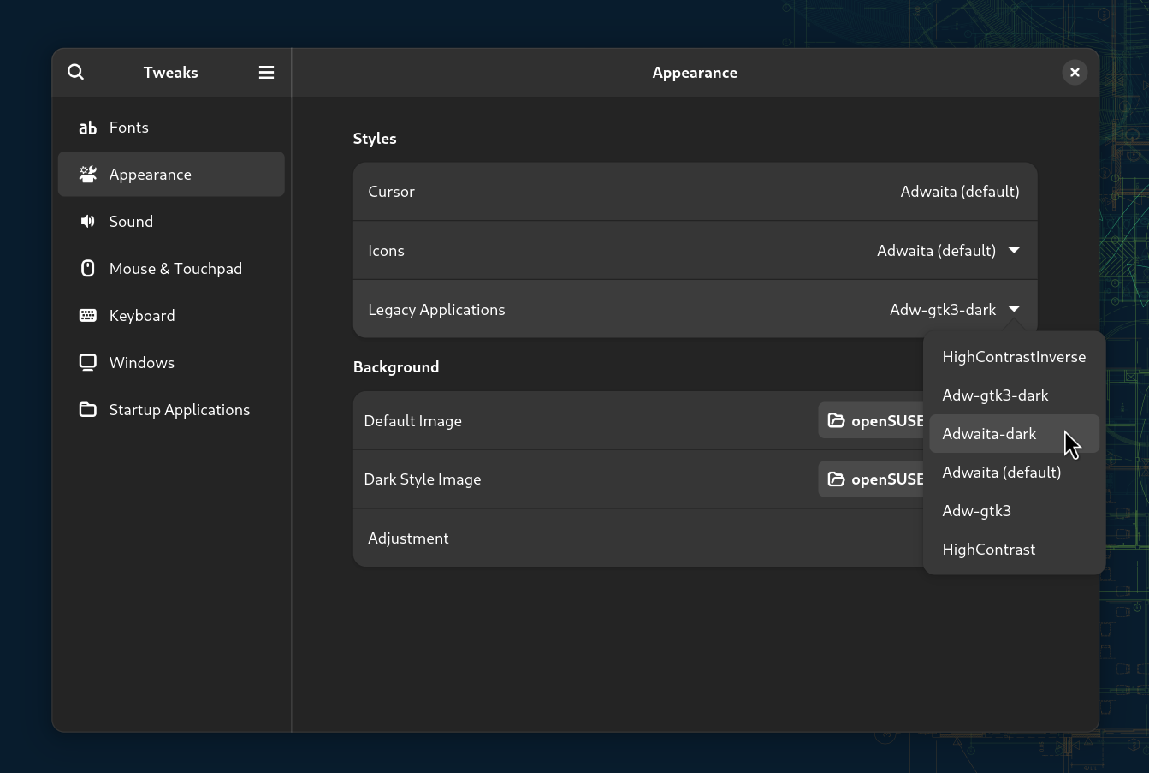
Task: Collapse the Legacy Applications dropdown arrow
Action: 1014,309
